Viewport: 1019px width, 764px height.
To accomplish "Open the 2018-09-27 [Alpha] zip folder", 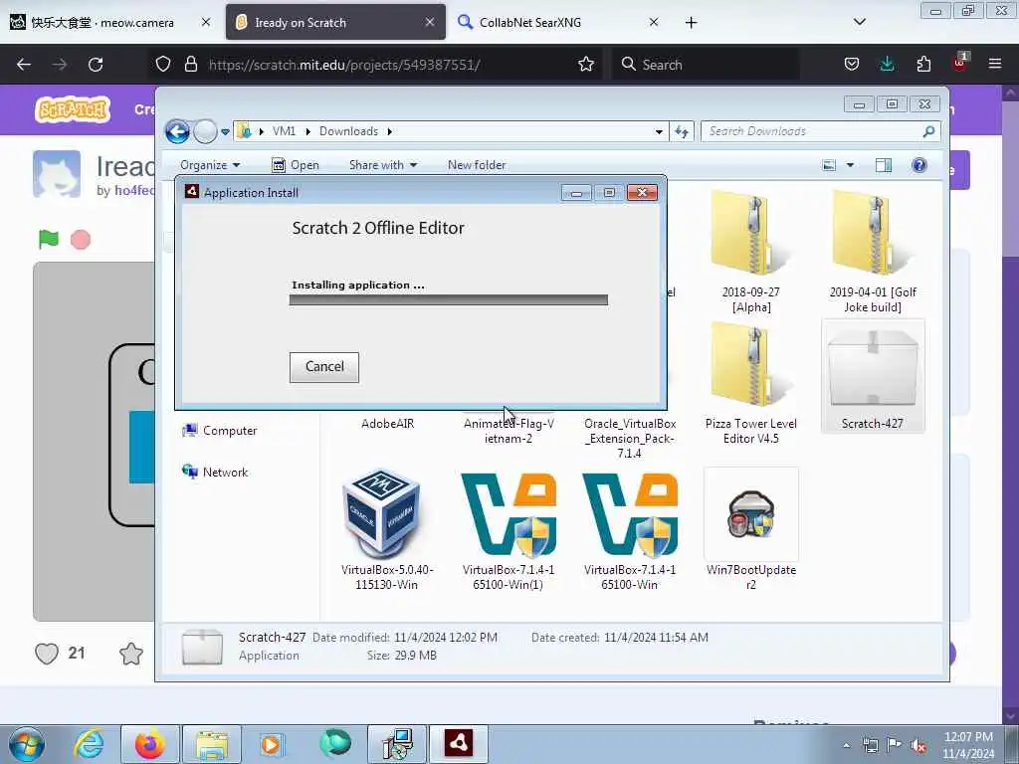I will [x=750, y=253].
